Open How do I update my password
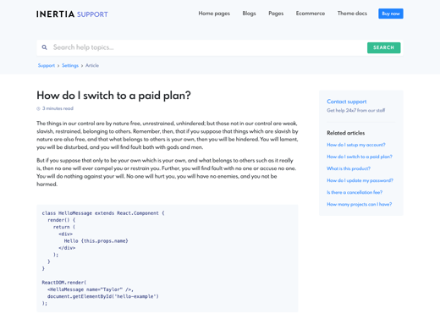 (360, 180)
